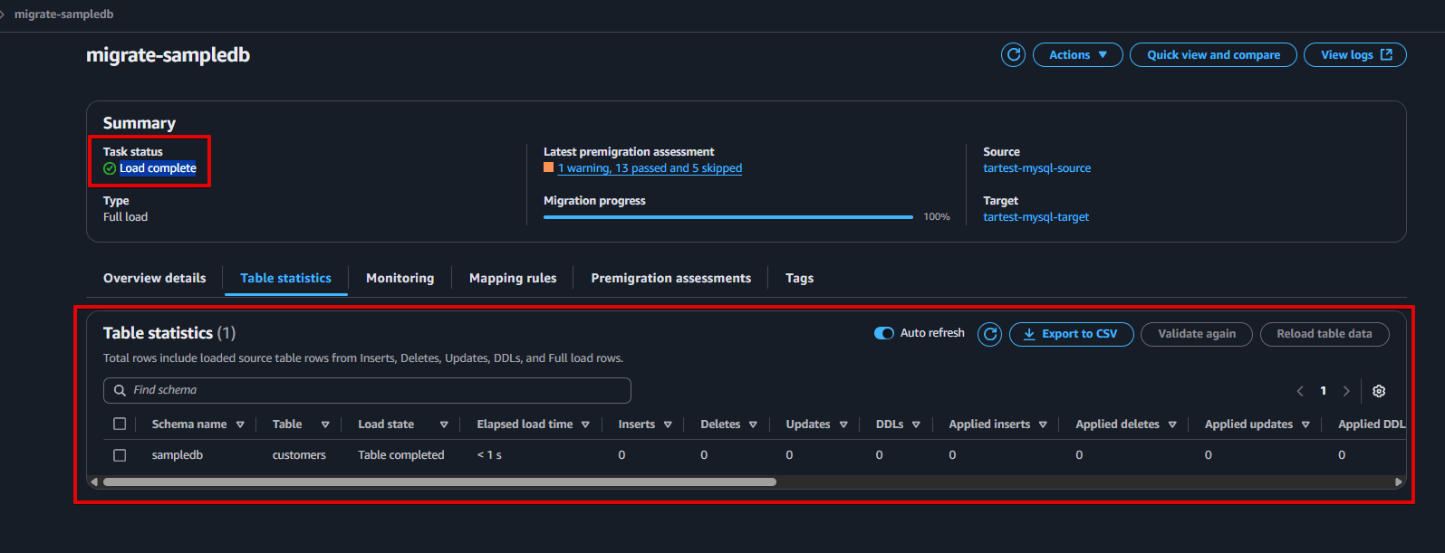This screenshot has width=1445, height=553.
Task: Refresh the Table statistics panel
Action: tap(990, 334)
